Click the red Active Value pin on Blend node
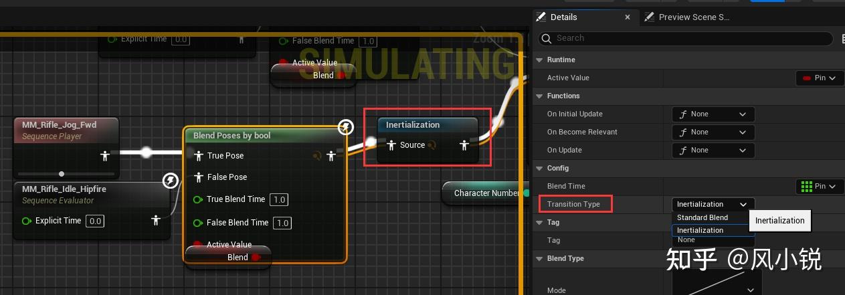The image size is (845, 295). (198, 245)
